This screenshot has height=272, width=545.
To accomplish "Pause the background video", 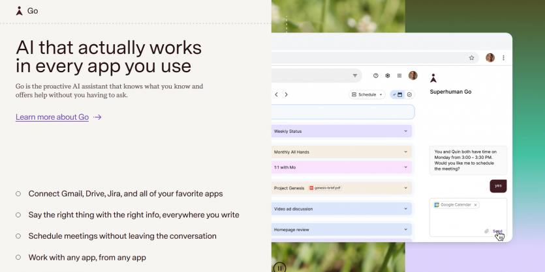I will [x=279, y=267].
